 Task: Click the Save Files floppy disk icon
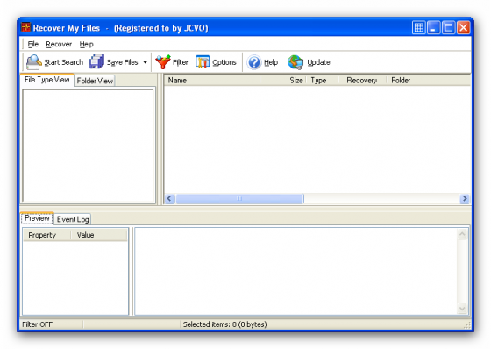96,61
